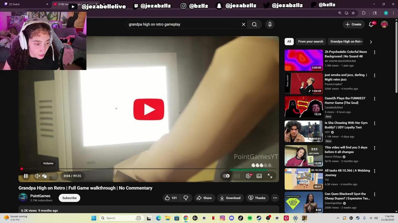Open the YouTube account avatar menu

[384, 24]
